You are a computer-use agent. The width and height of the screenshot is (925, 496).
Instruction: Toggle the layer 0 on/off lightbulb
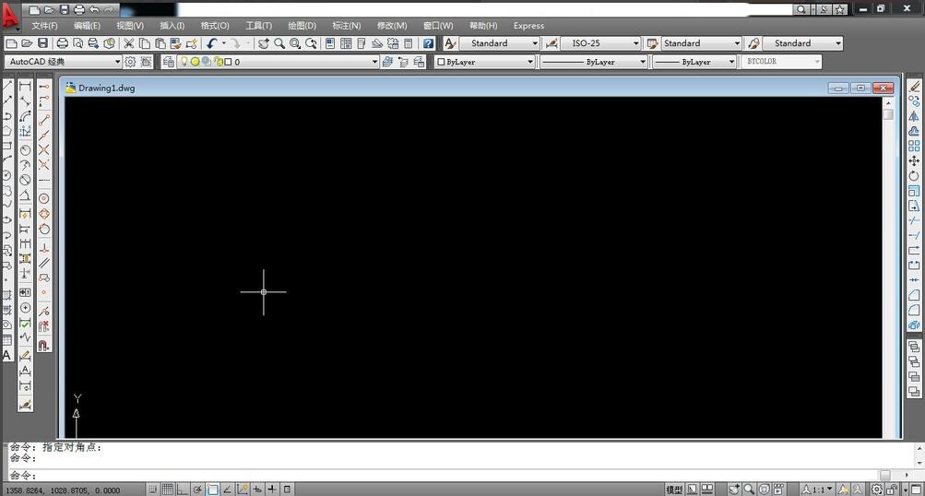pos(184,62)
